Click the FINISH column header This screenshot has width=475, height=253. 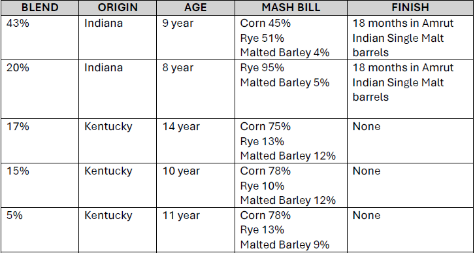pos(410,7)
